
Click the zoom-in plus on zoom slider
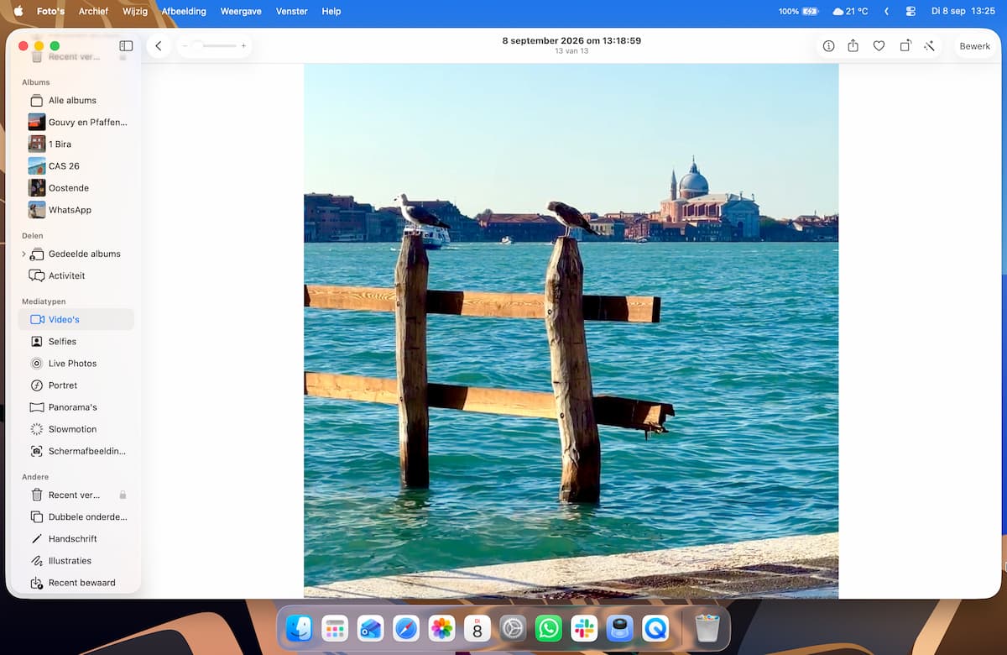click(x=243, y=46)
